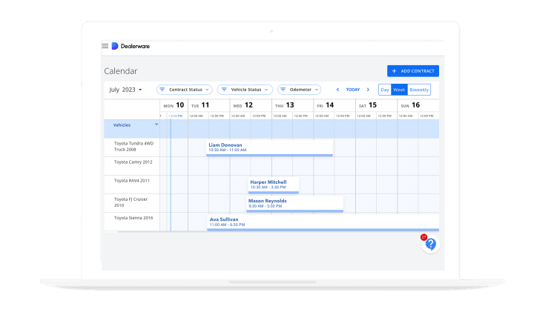Switch calendar to Day view
This screenshot has width=534, height=315.
click(384, 90)
